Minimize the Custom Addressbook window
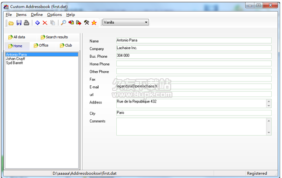The image size is (282, 178). click(x=250, y=6)
